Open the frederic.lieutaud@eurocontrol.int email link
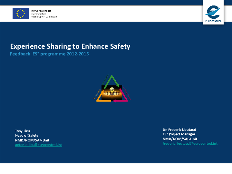 pyautogui.click(x=190, y=143)
